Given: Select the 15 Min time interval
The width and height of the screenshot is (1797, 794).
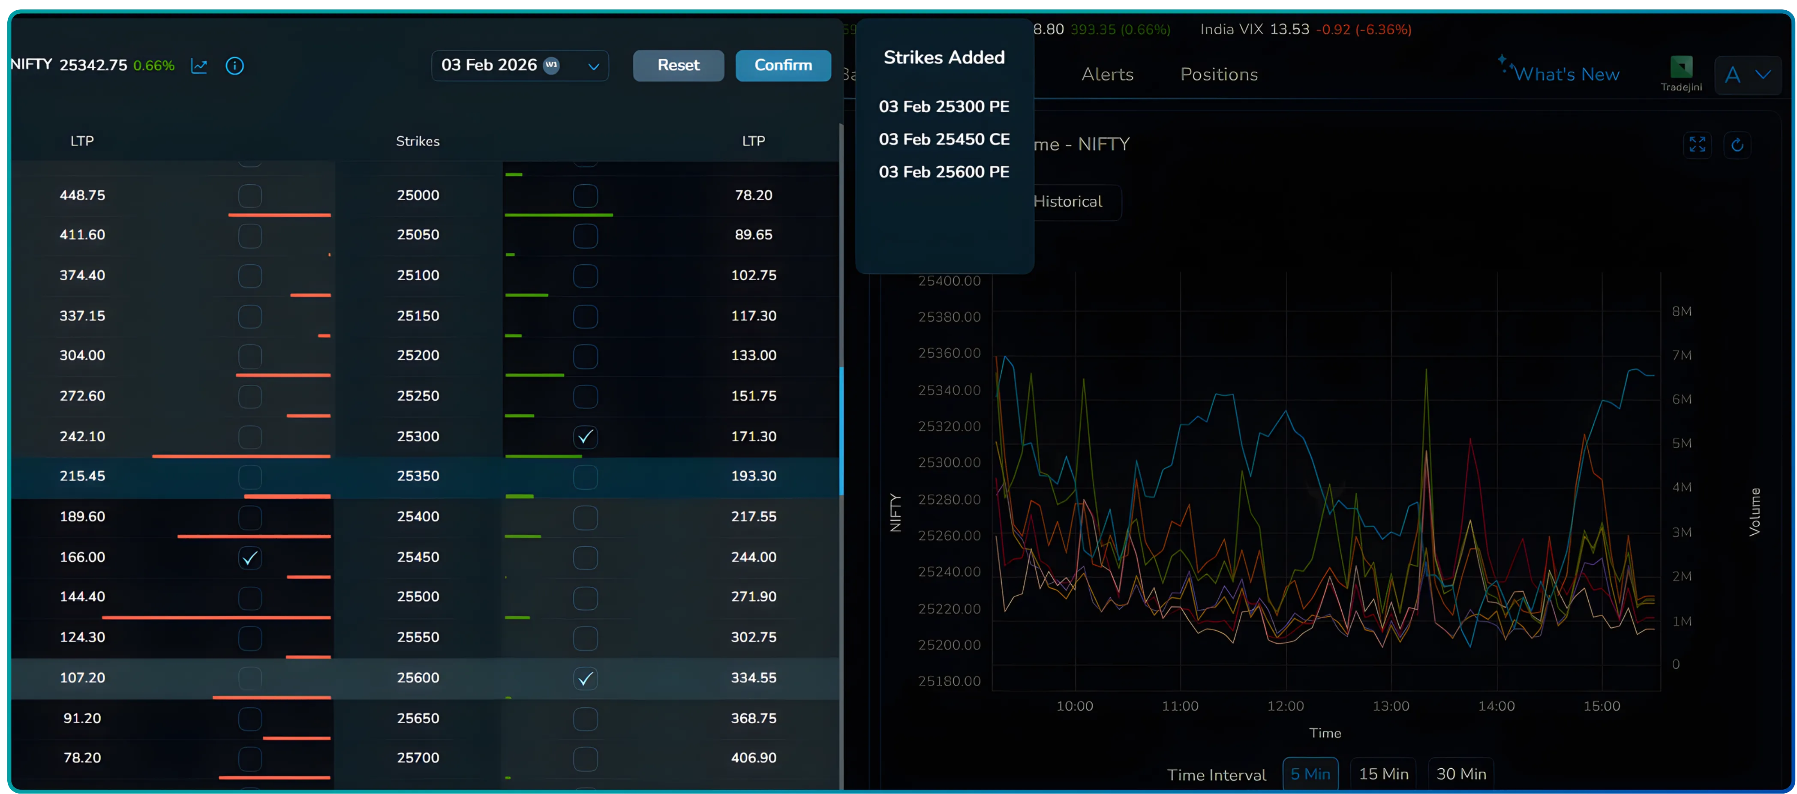Looking at the screenshot, I should [x=1383, y=773].
